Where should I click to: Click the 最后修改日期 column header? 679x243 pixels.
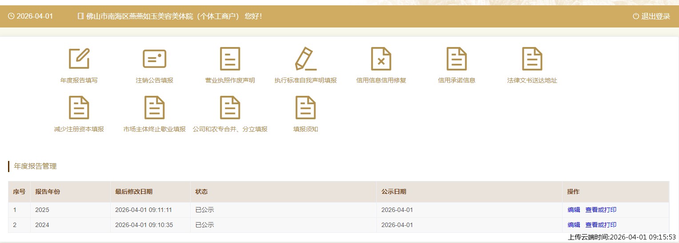[x=134, y=192]
